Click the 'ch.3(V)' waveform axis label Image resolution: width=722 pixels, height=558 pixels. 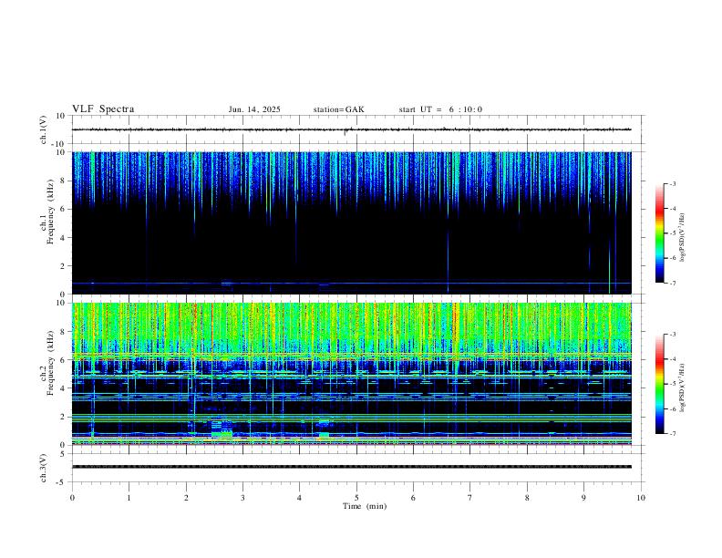(x=44, y=468)
